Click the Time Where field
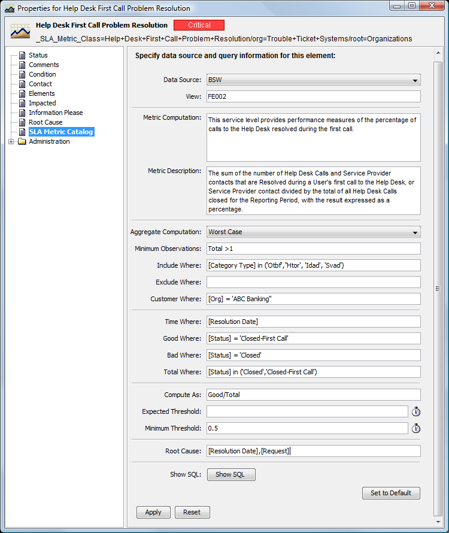 [313, 322]
